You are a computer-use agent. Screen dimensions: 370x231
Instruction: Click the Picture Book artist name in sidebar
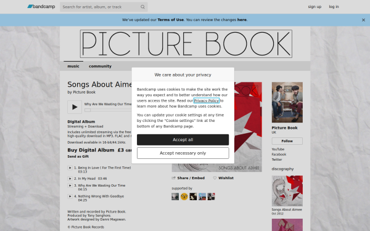[284, 128]
